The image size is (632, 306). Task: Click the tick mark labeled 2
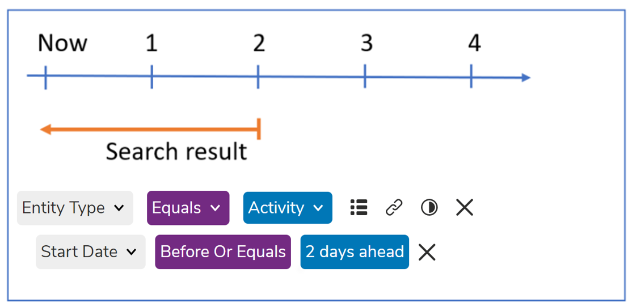click(x=258, y=77)
